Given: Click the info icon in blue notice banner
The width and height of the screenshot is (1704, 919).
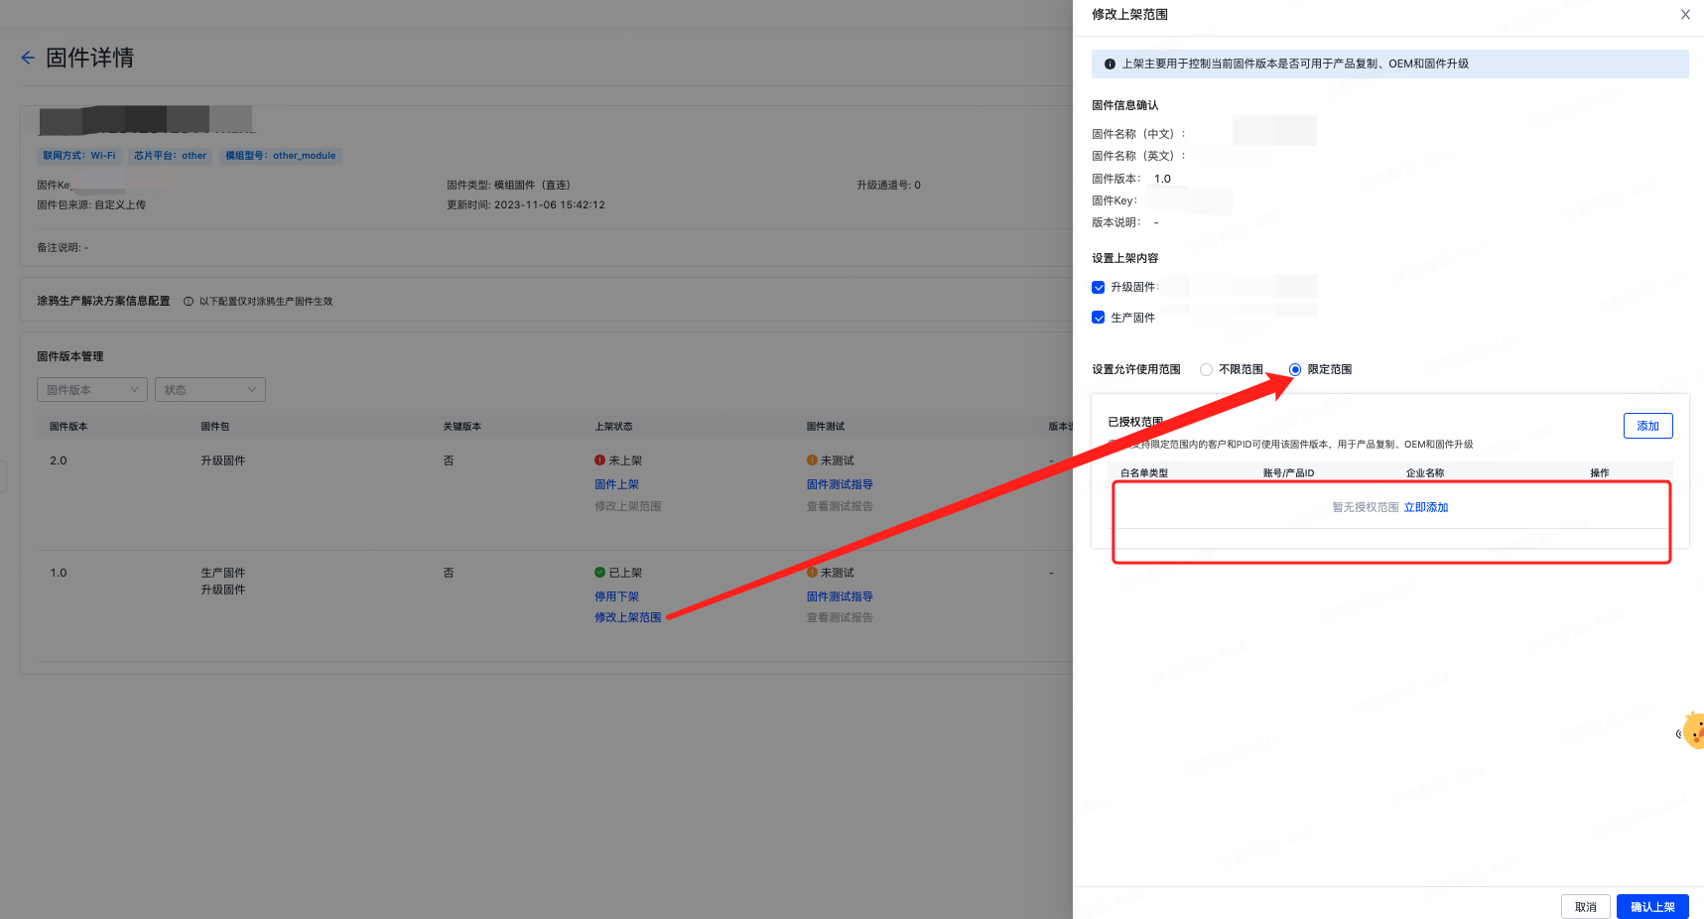Looking at the screenshot, I should pyautogui.click(x=1110, y=65).
